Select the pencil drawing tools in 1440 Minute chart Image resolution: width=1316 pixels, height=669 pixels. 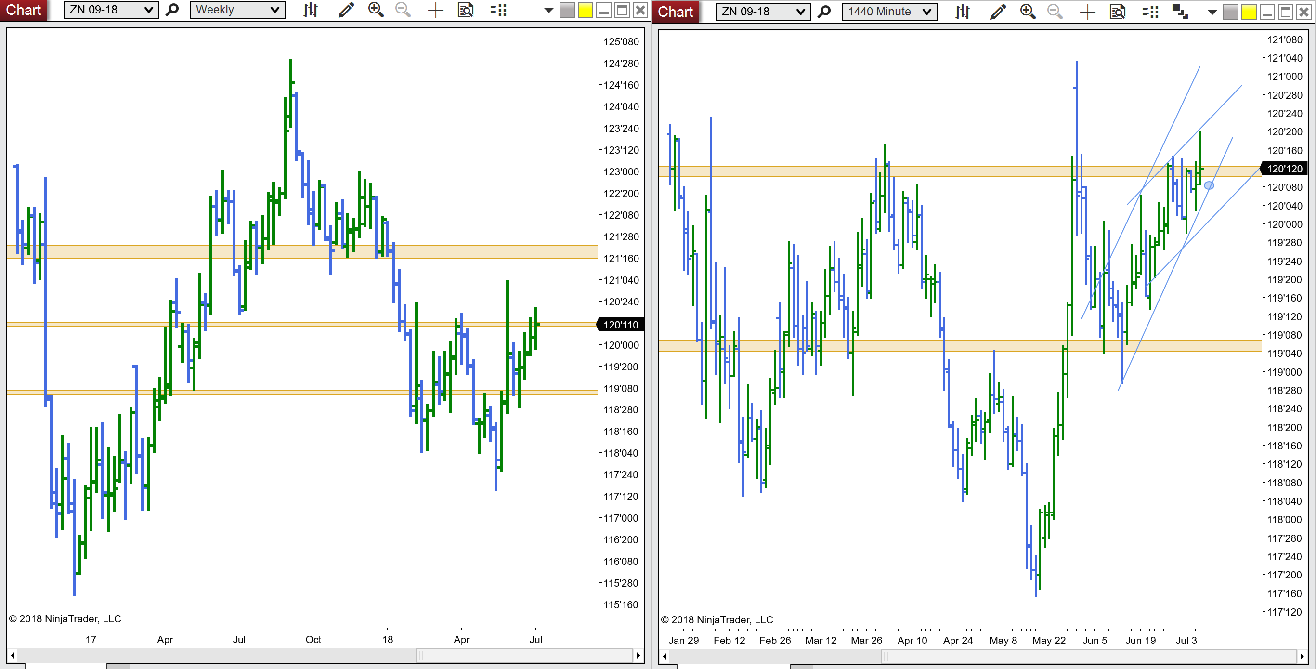point(998,12)
